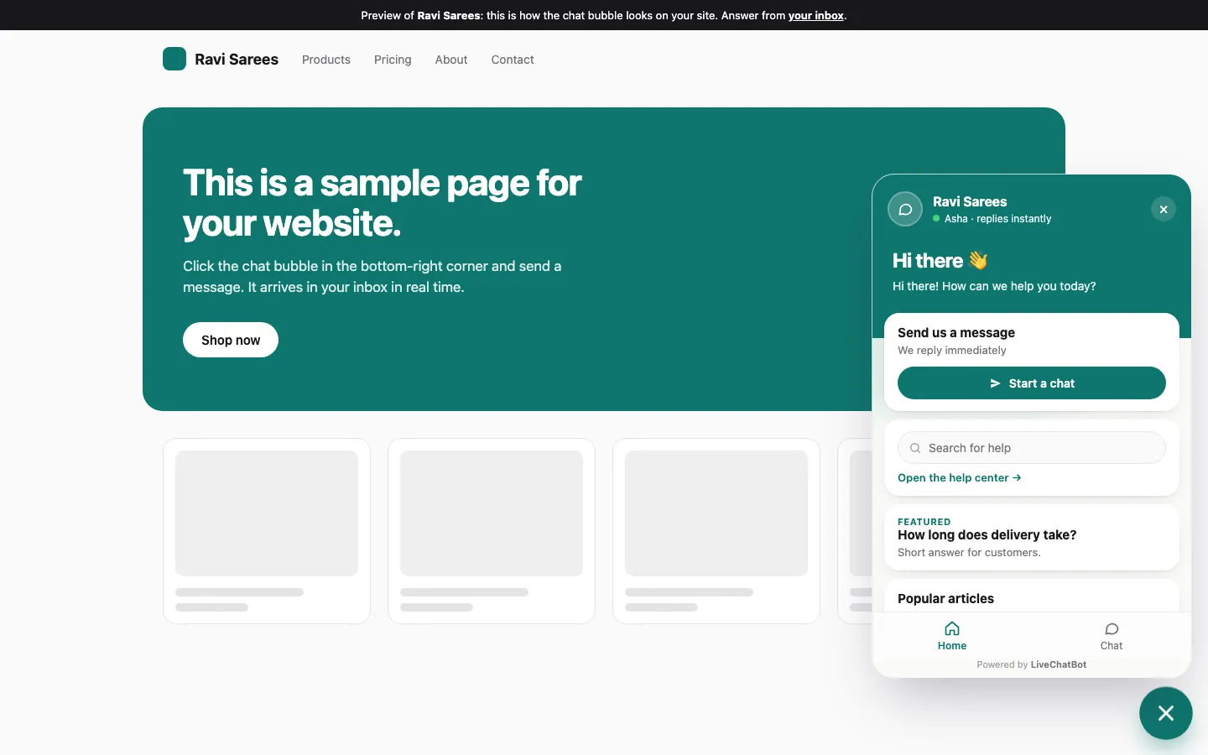Go to the Contact page
This screenshot has height=755, width=1208.
[513, 60]
